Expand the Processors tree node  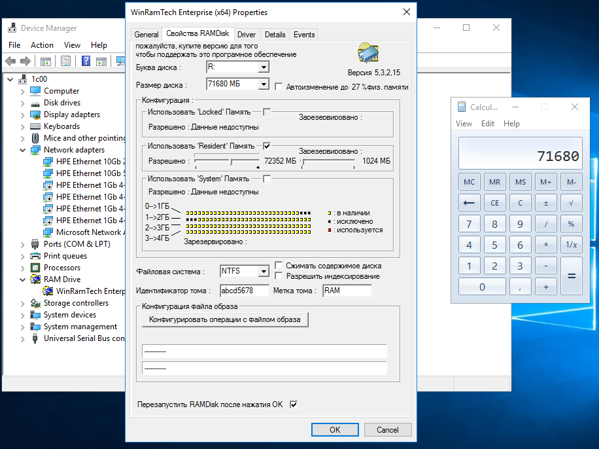[22, 268]
